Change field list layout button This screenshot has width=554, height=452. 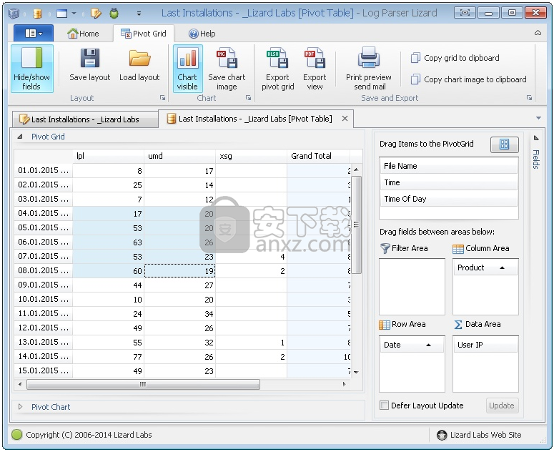tap(504, 144)
